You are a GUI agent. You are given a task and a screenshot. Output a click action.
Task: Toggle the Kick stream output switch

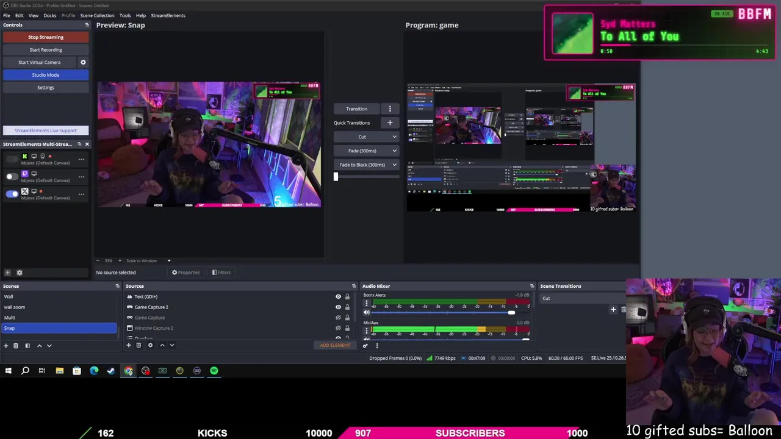point(12,159)
